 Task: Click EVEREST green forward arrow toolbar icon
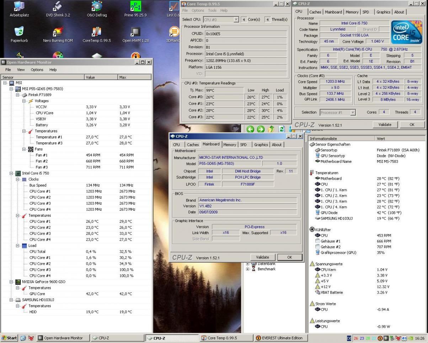[x=261, y=129]
